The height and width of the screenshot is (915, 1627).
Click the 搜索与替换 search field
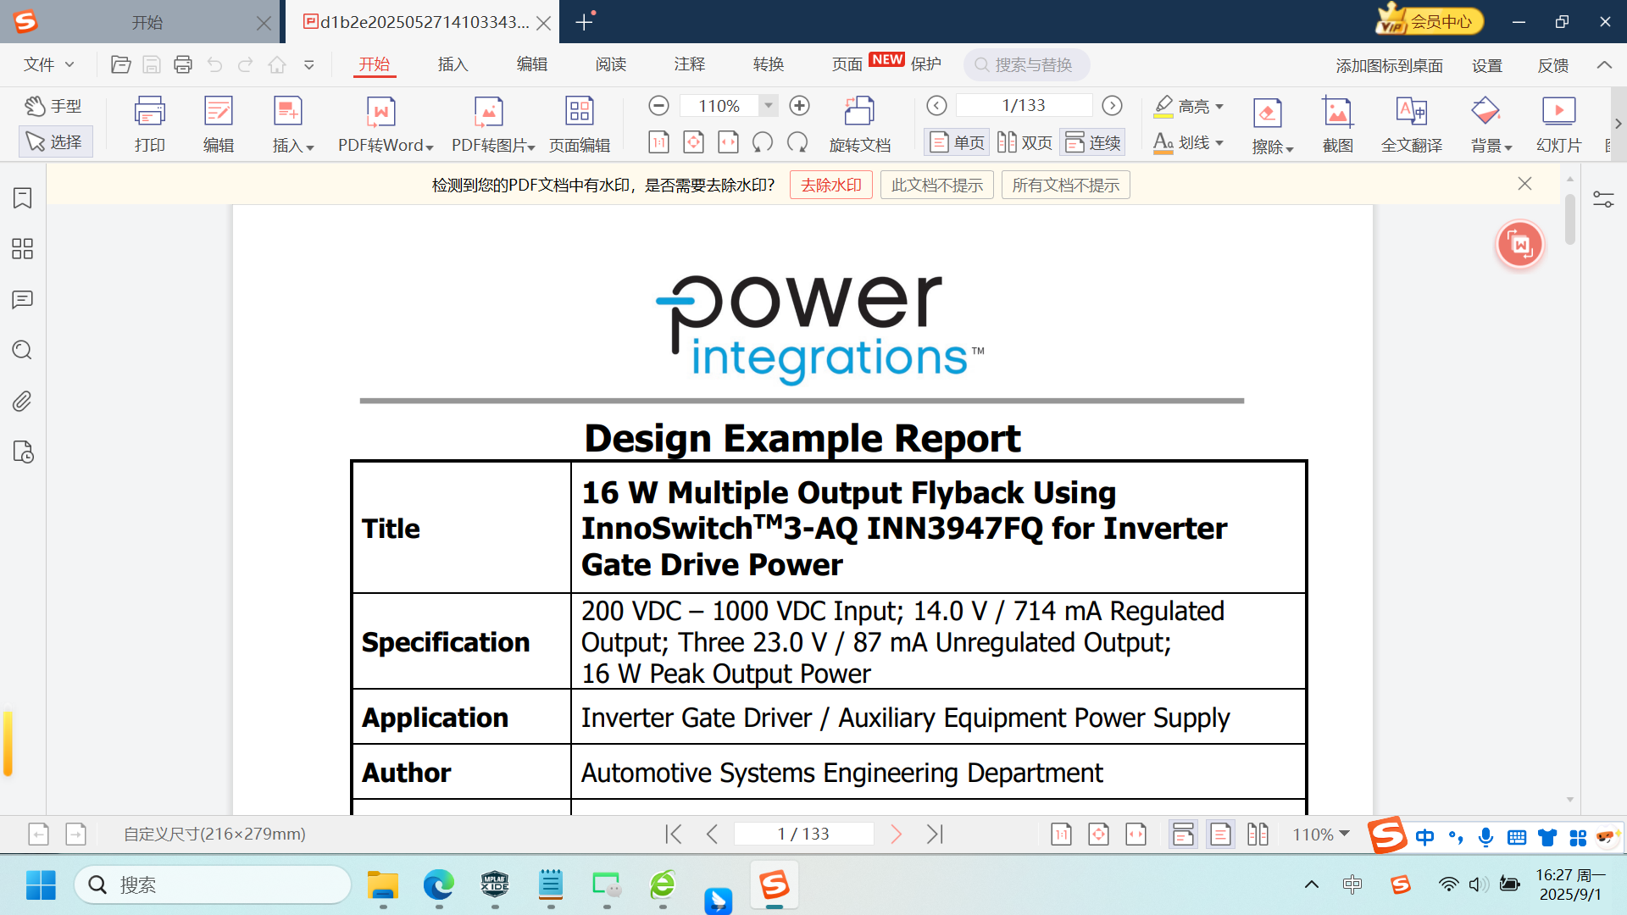(x=1027, y=64)
